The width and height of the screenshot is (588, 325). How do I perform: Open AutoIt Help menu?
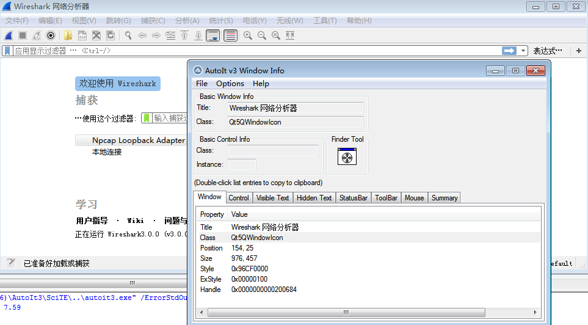[261, 83]
